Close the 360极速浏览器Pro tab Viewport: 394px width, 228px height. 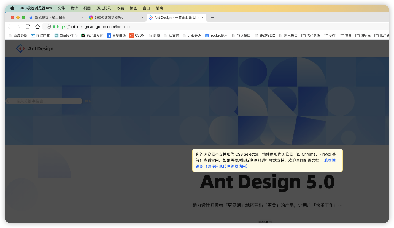tap(142, 17)
